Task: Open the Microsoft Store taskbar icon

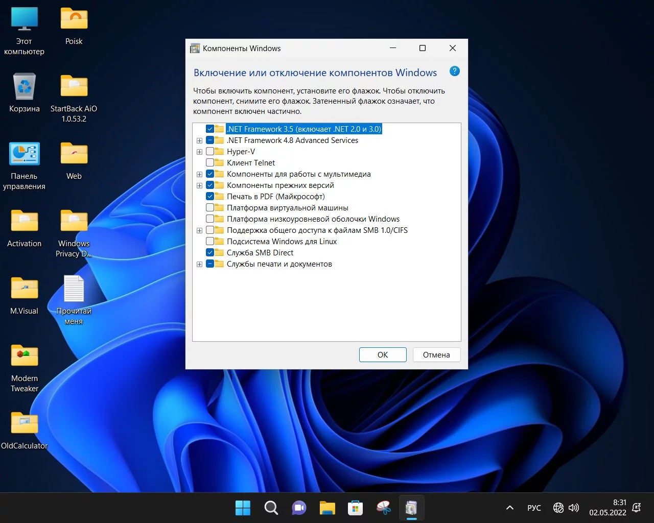Action: pyautogui.click(x=355, y=508)
